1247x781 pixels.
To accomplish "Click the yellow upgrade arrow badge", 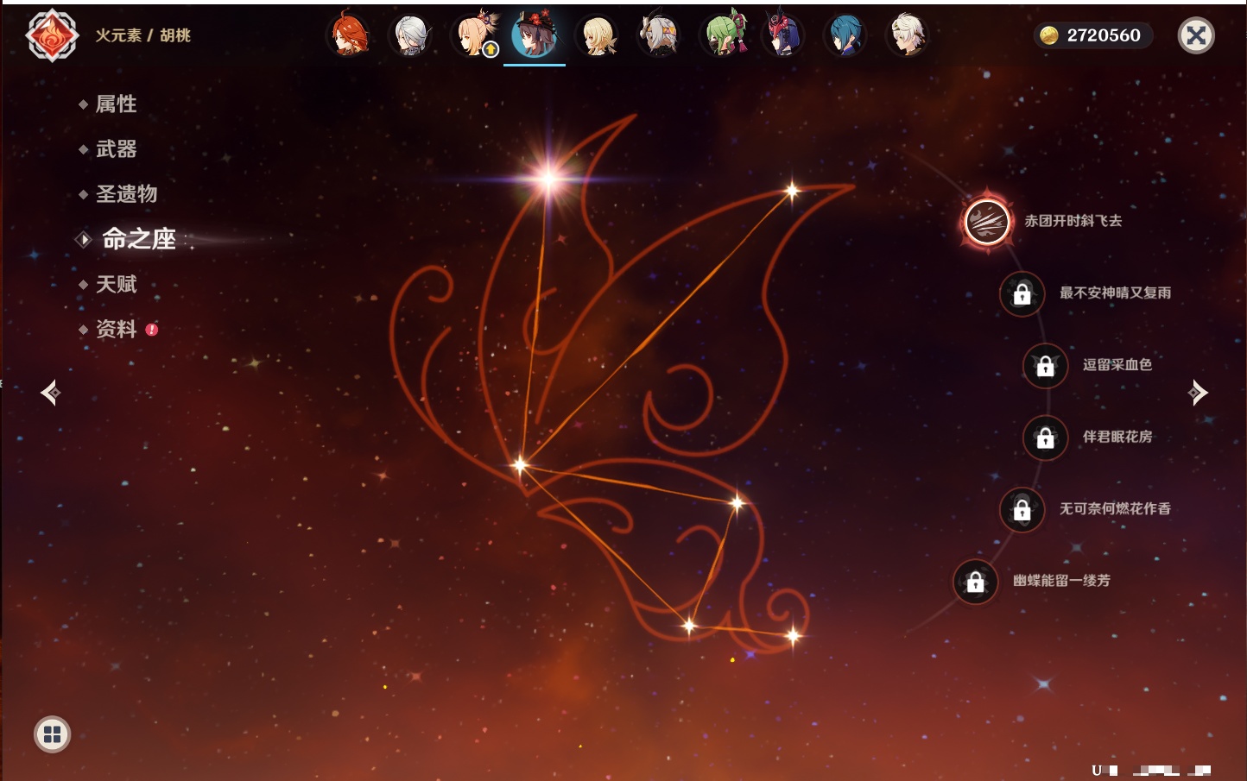I will pyautogui.click(x=491, y=50).
